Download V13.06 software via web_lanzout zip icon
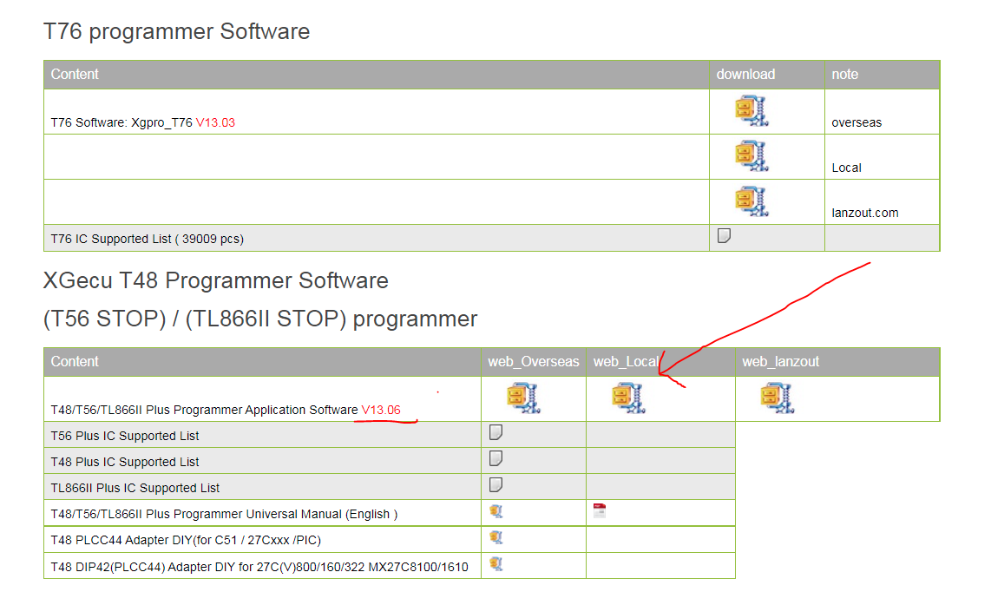991x592 pixels. coord(778,398)
